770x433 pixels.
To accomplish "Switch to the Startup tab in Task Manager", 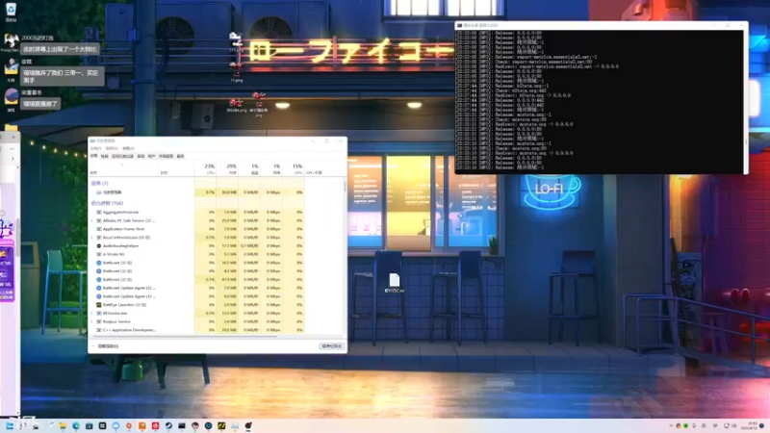I will 141,156.
